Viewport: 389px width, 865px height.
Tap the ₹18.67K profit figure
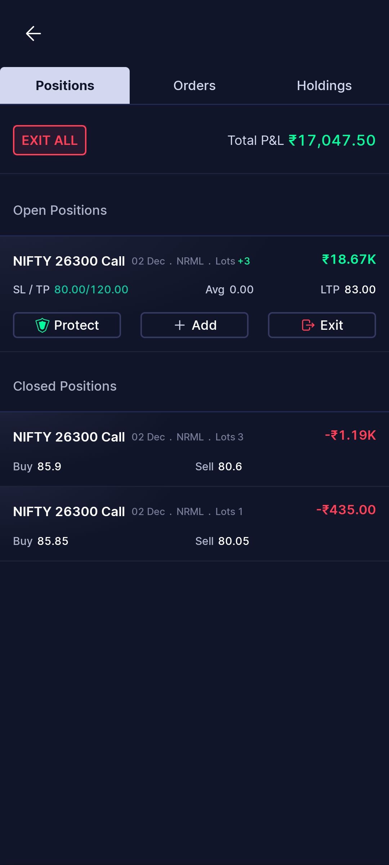click(x=349, y=259)
